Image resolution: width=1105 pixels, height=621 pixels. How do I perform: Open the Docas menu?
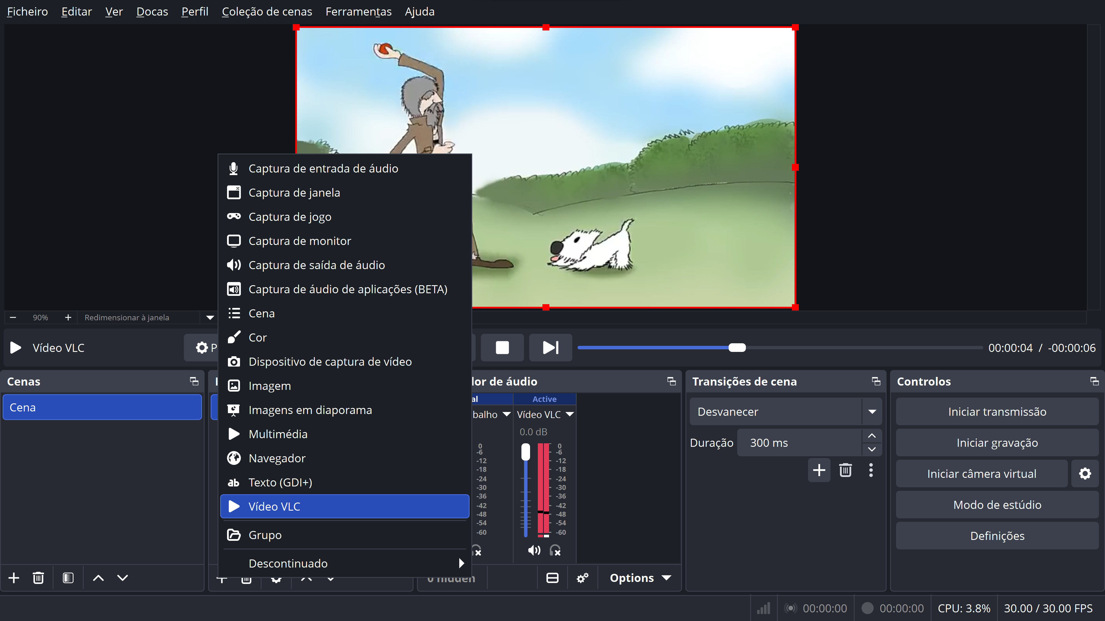coord(152,11)
